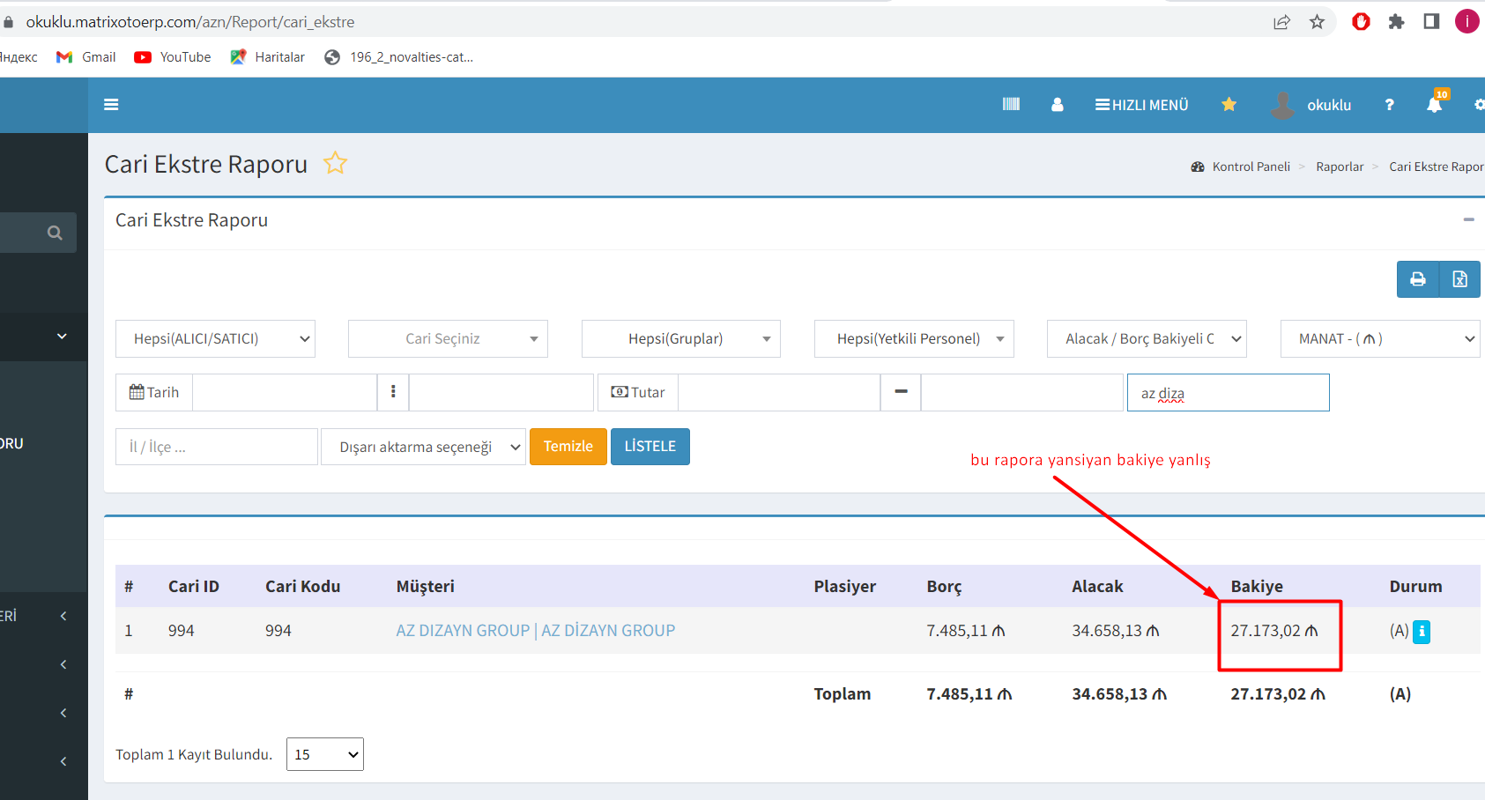Open the AZ DIZAYN GROUP customer link

(x=535, y=631)
